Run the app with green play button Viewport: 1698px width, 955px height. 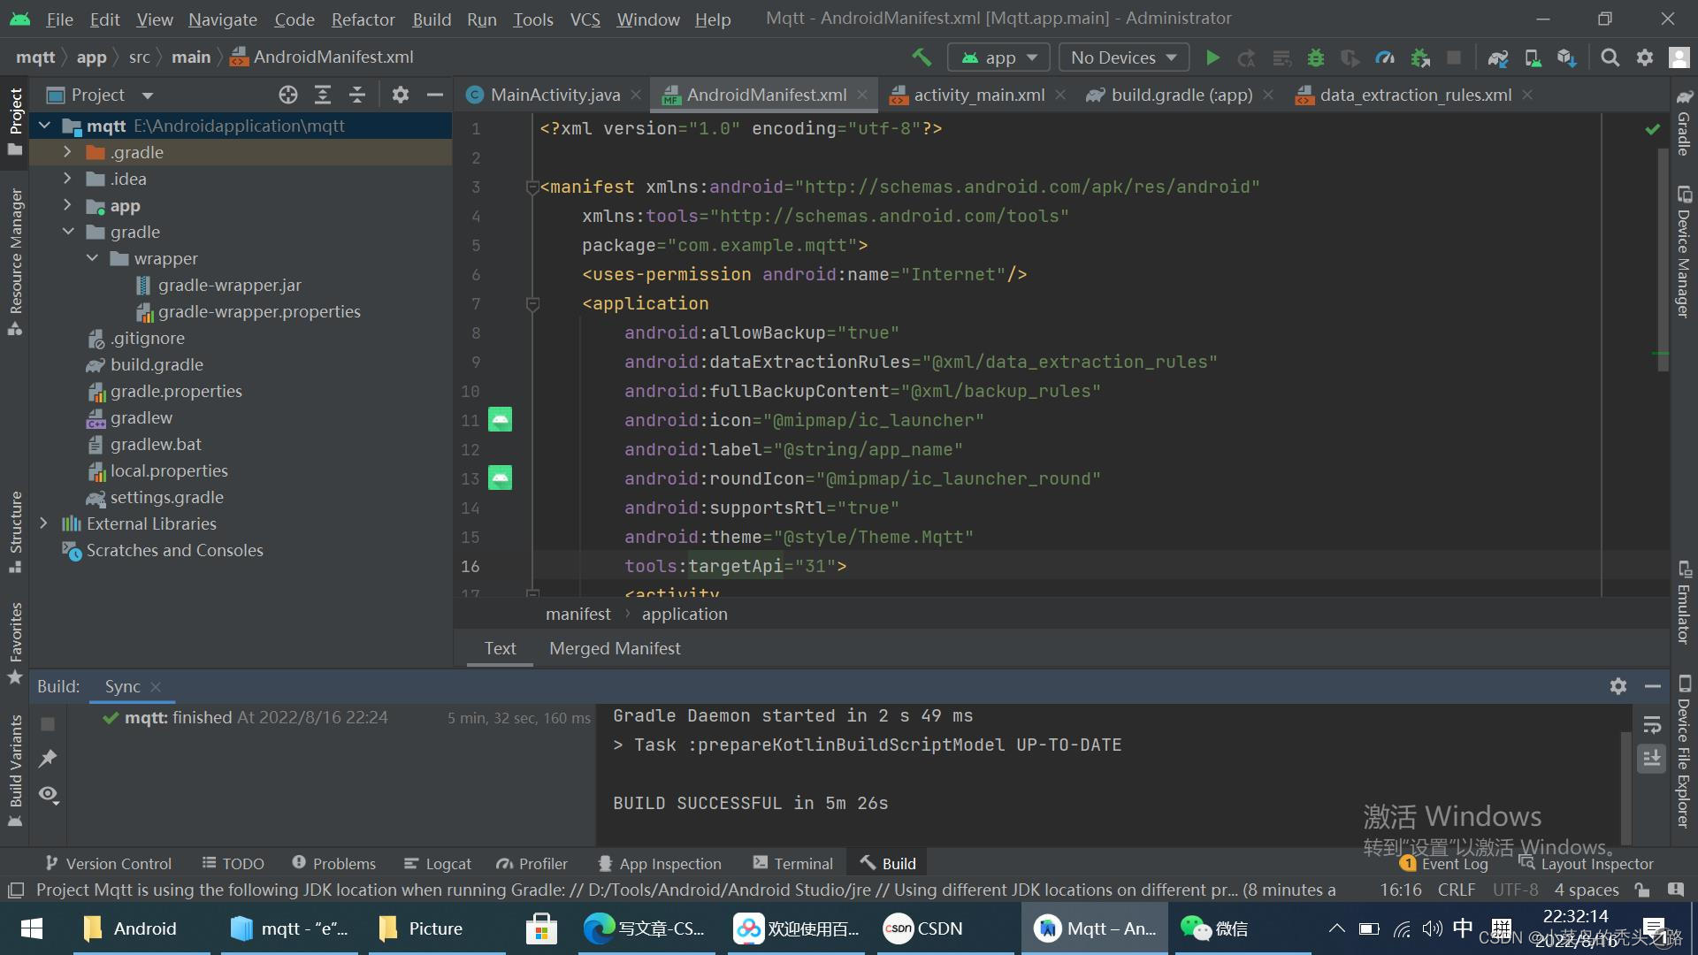click(1212, 57)
